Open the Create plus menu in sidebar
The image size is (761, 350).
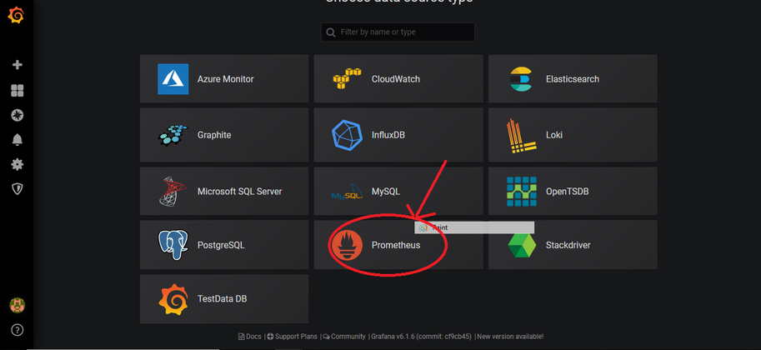coord(17,65)
